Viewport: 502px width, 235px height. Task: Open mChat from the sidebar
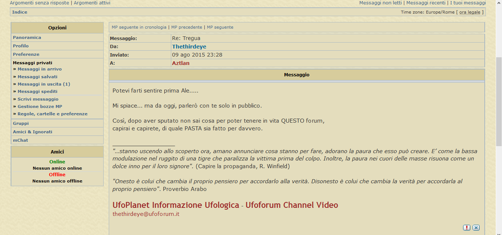tap(20, 140)
